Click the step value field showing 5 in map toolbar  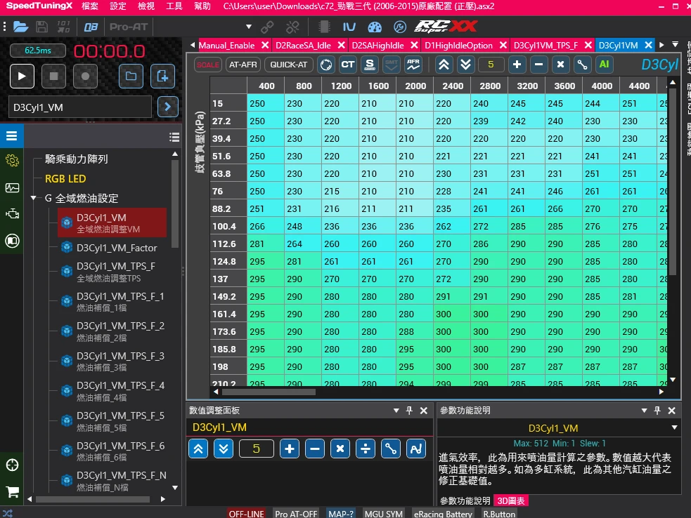(x=491, y=65)
